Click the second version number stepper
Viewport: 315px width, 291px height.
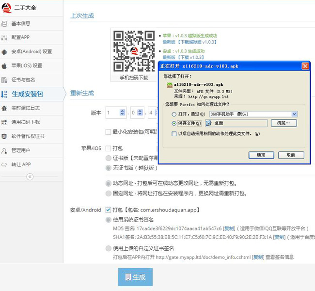[140, 113]
